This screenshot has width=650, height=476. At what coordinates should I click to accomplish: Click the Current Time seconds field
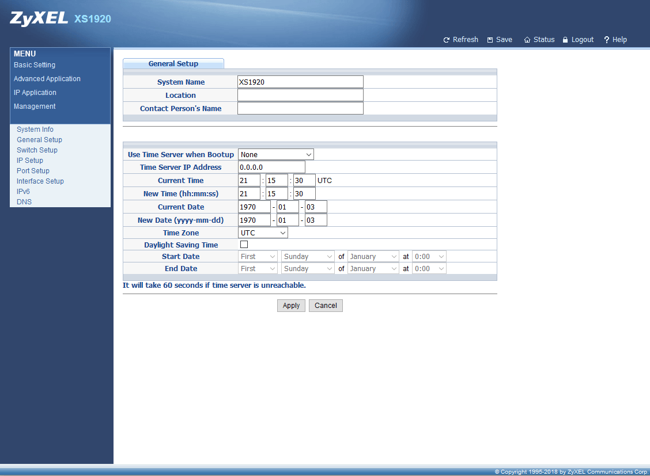pyautogui.click(x=304, y=181)
